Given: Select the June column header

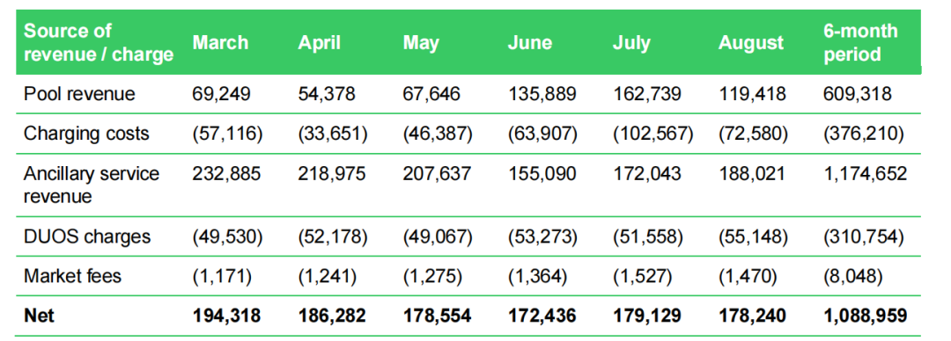Looking at the screenshot, I should click(530, 42).
